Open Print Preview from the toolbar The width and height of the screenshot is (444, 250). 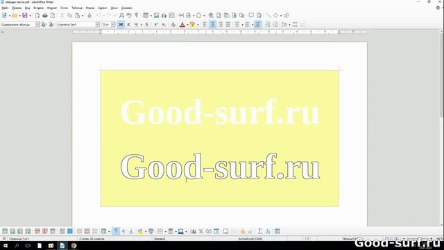[x=53, y=15]
